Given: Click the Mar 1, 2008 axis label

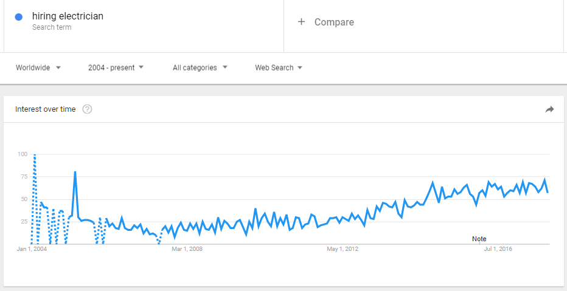Looking at the screenshot, I should [x=187, y=249].
